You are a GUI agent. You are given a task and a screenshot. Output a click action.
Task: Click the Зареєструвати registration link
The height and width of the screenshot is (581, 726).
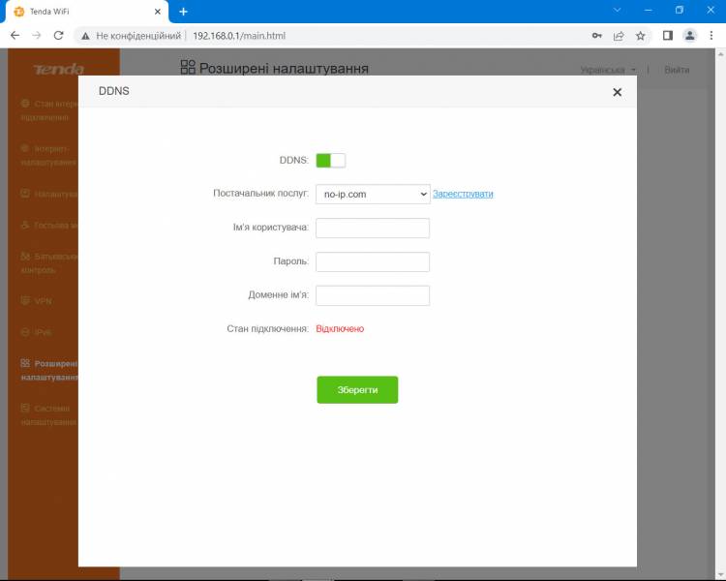click(463, 194)
